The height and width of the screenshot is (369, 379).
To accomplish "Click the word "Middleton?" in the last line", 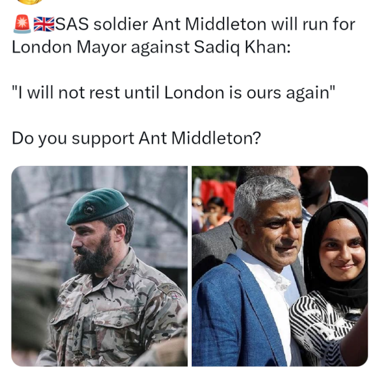I will tap(216, 138).
